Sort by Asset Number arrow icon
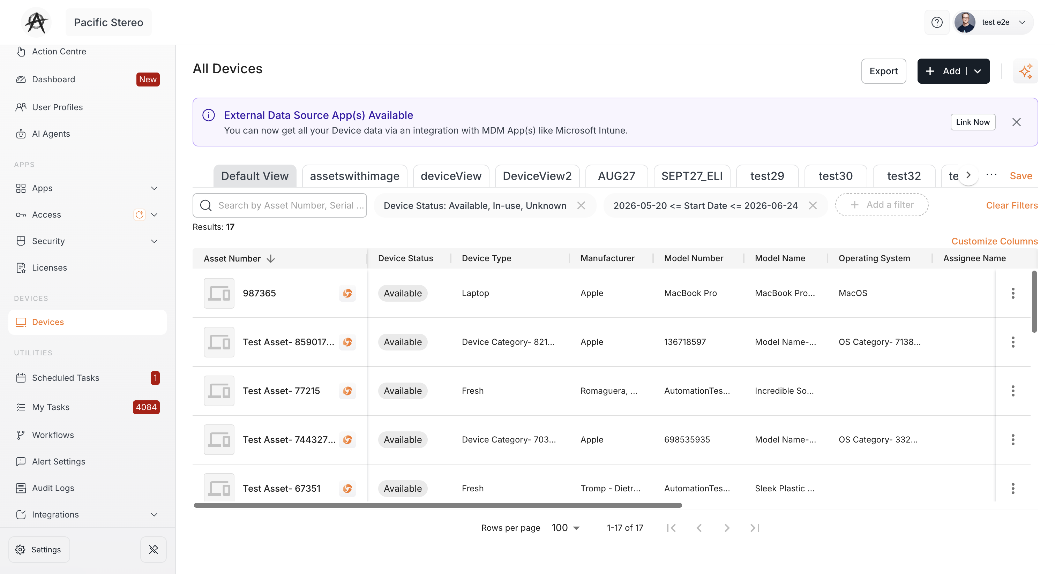The width and height of the screenshot is (1055, 574). 271,258
